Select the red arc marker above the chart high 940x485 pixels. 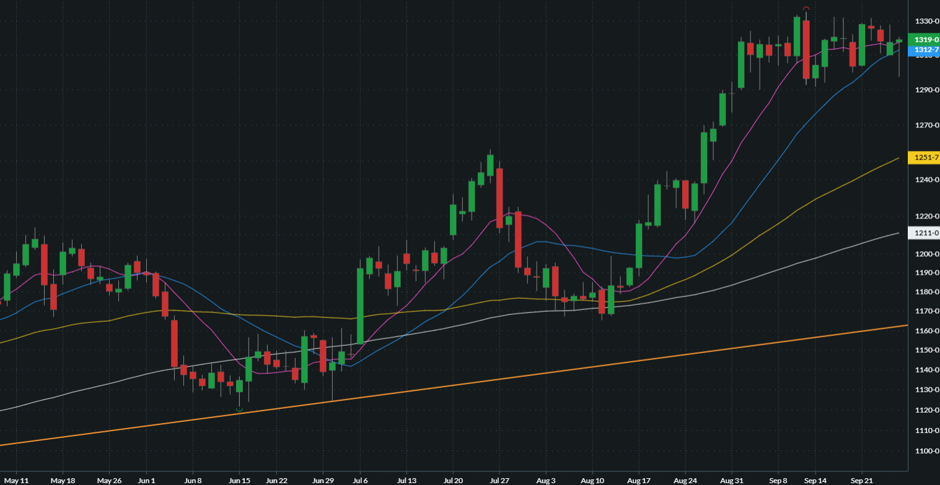pos(806,9)
